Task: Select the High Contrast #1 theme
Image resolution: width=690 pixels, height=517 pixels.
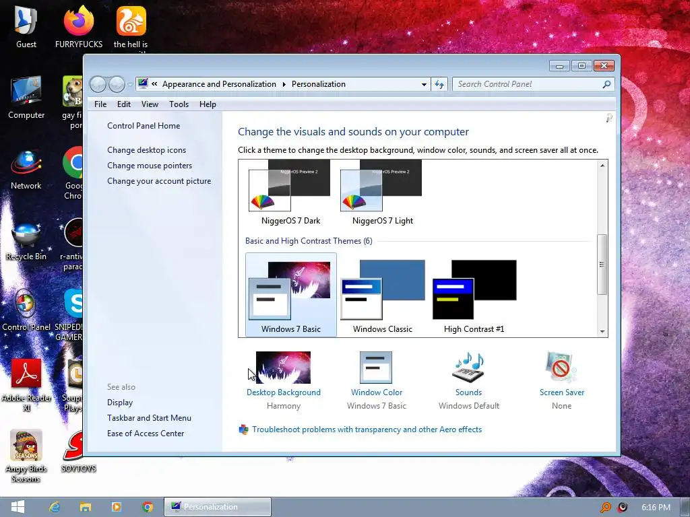Action: tap(474, 295)
